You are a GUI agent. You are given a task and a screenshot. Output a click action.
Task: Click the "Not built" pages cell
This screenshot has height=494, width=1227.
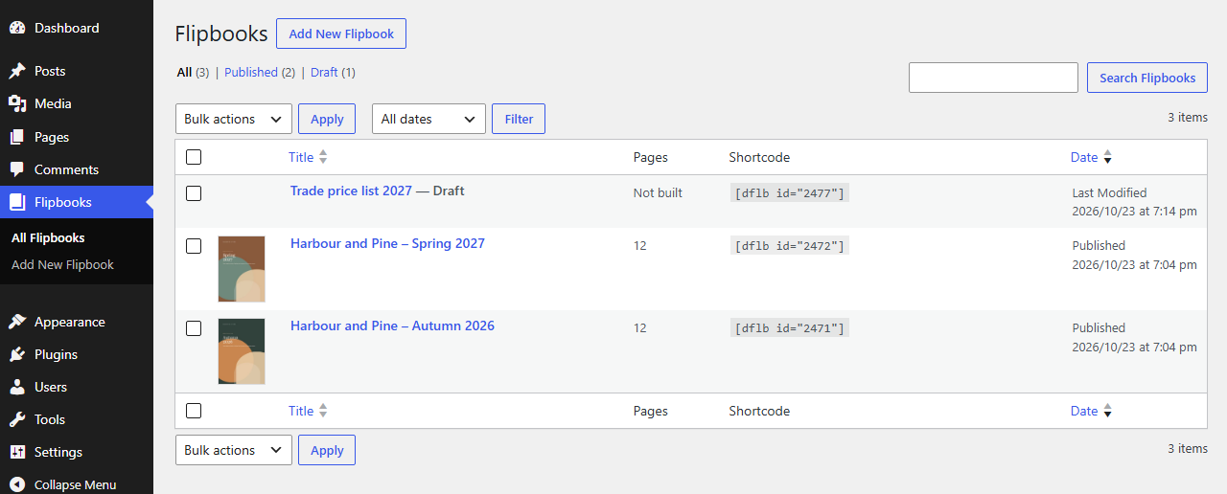pos(658,192)
